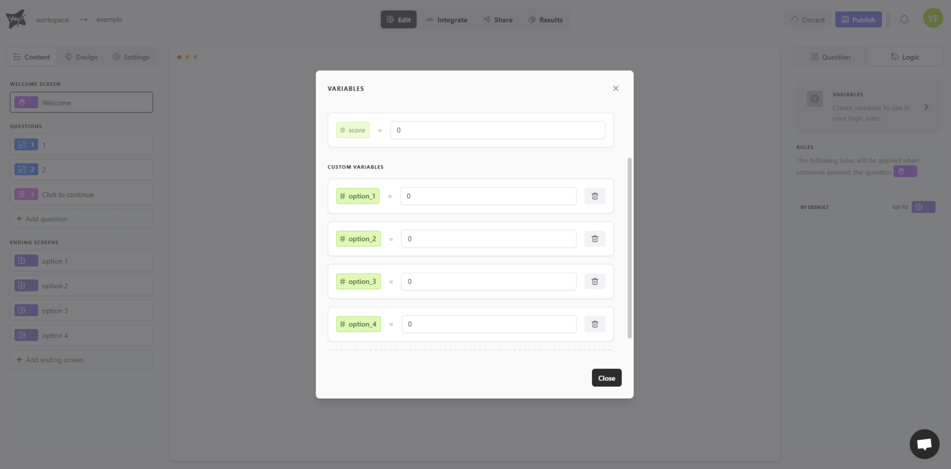The width and height of the screenshot is (951, 469).
Task: Open the By Default go-to target selector
Action: (923, 207)
